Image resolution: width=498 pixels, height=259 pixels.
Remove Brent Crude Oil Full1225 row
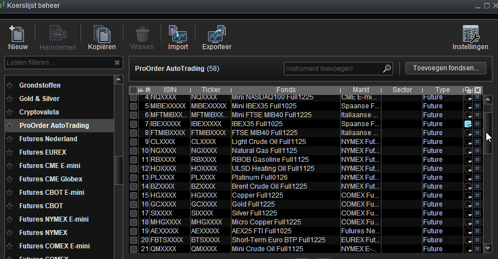pos(477,186)
